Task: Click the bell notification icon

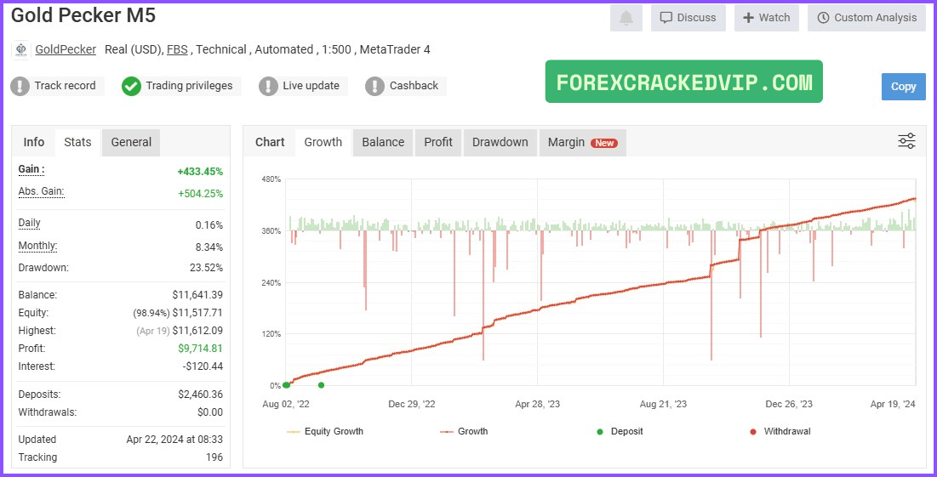Action: 626,18
